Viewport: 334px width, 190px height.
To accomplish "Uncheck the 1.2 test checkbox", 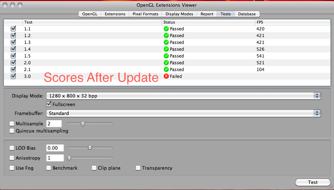I will pos(13,35).
